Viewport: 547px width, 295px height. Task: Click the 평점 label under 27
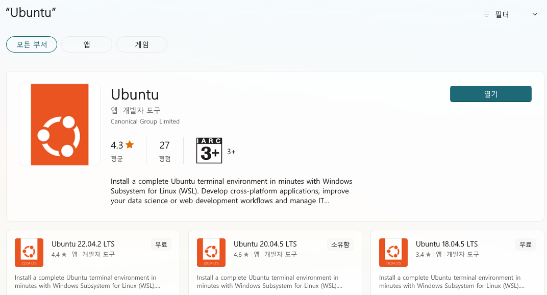tap(165, 159)
